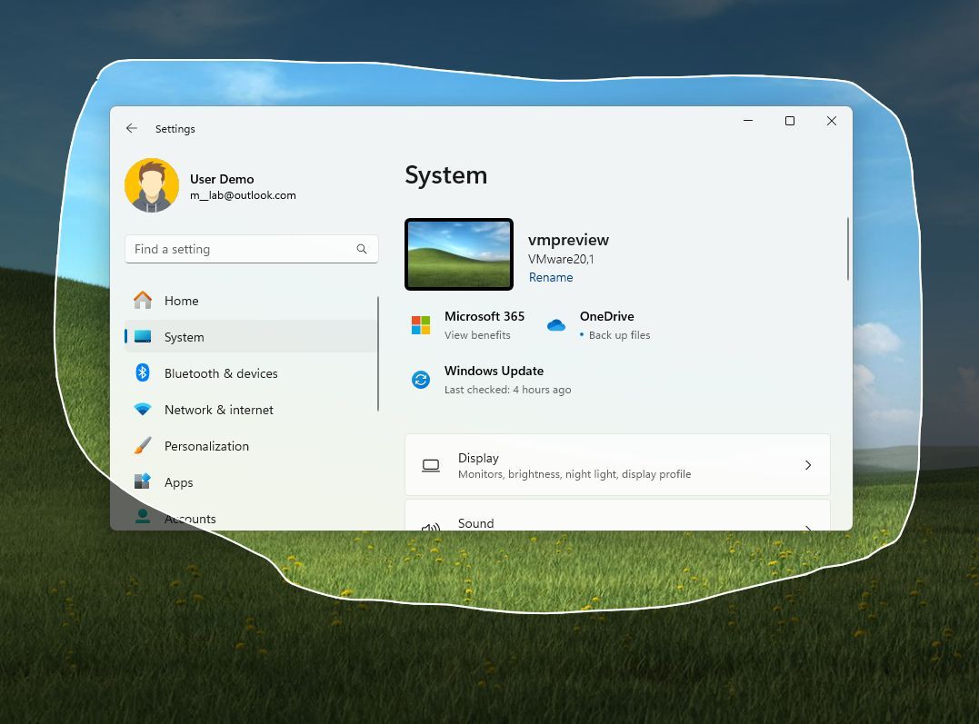Select the Bluetooth & devices sidebar icon
This screenshot has width=979, height=724.
tap(144, 372)
